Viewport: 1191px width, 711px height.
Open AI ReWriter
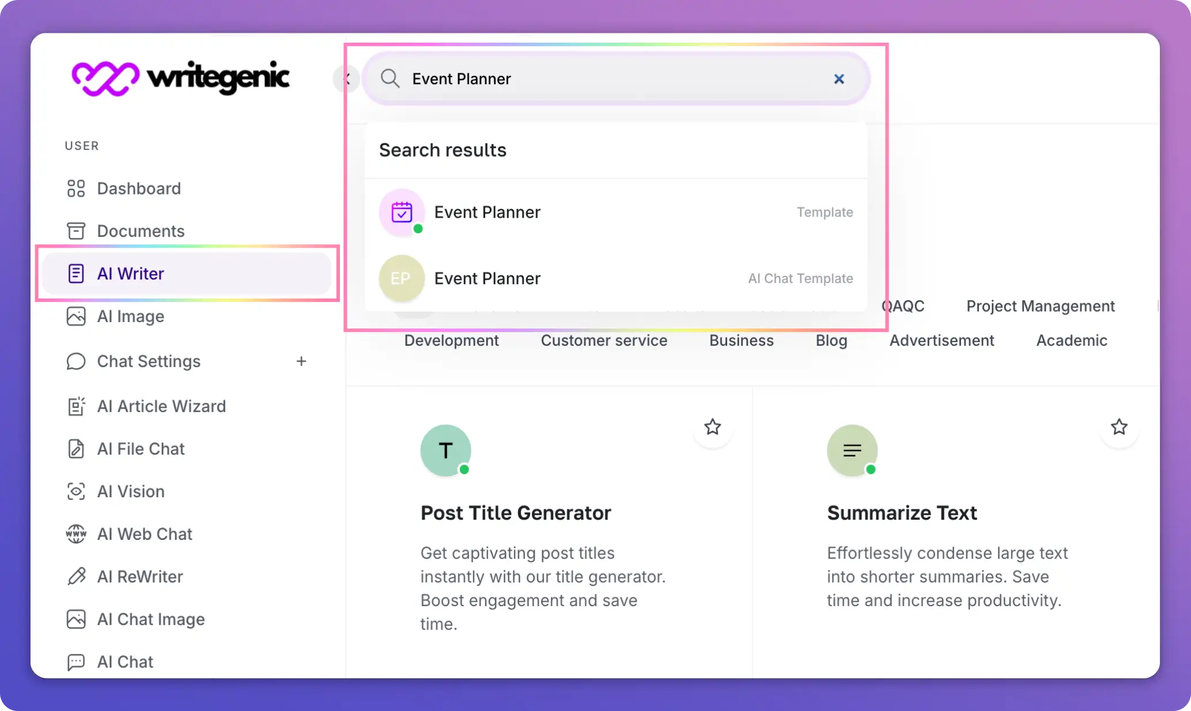tap(140, 577)
